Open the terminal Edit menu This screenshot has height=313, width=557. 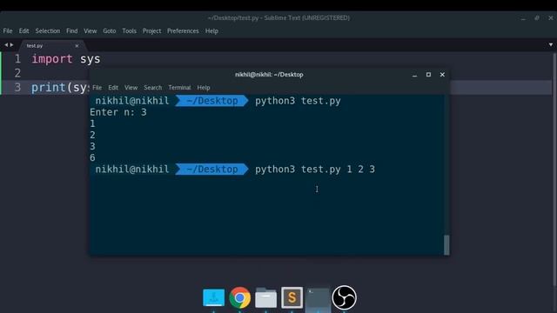click(113, 87)
